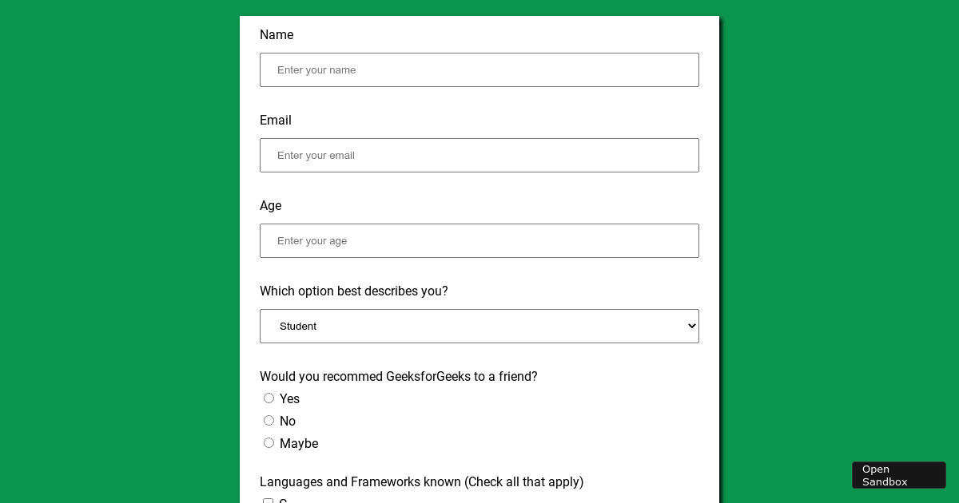Open the 'Which option best describes you' dropdown
This screenshot has height=503, width=959.
coord(479,326)
